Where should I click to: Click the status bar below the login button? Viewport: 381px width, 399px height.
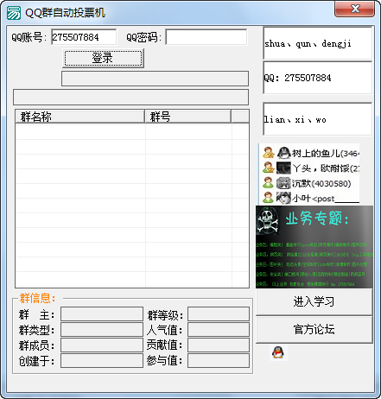[155, 79]
